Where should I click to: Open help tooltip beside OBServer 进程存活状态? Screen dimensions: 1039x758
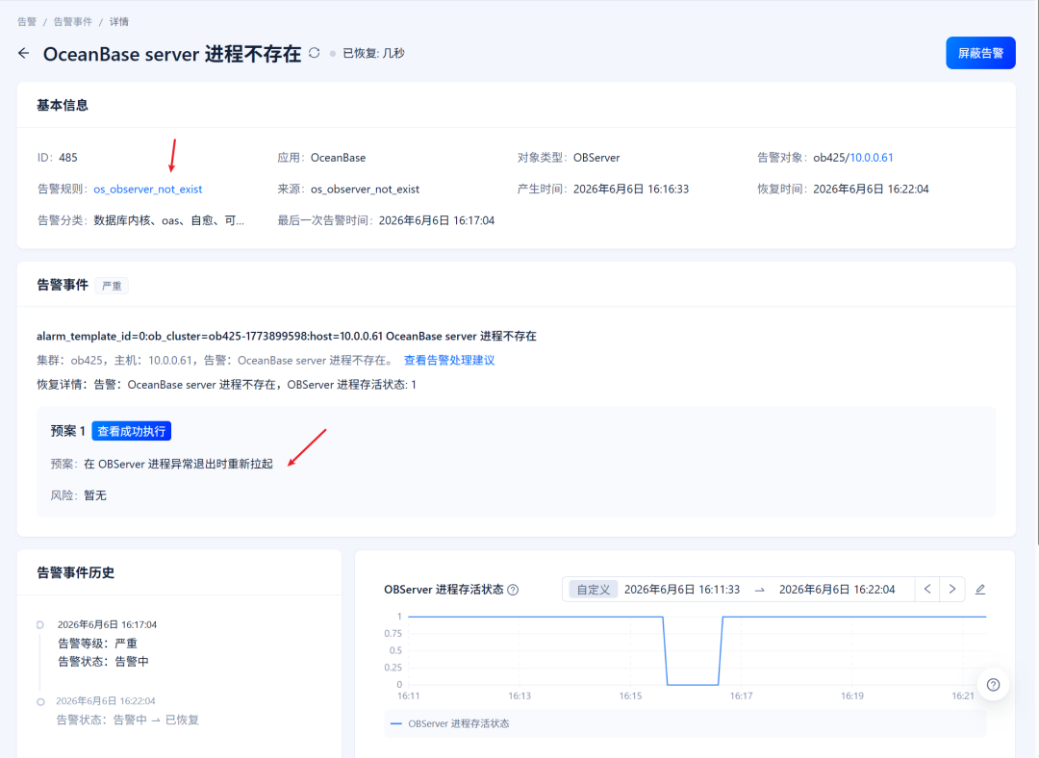(513, 590)
